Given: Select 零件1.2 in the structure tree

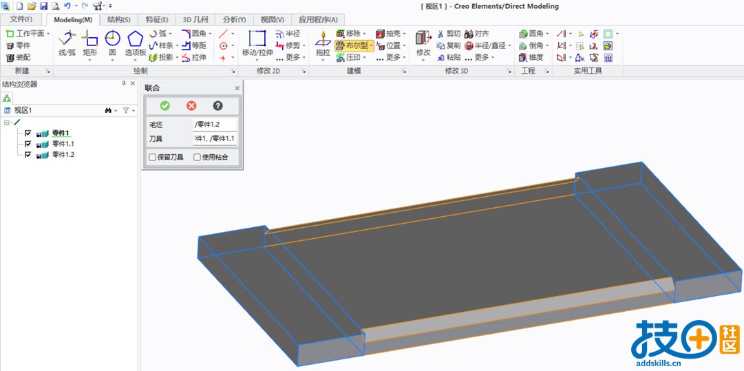Looking at the screenshot, I should coord(63,155).
